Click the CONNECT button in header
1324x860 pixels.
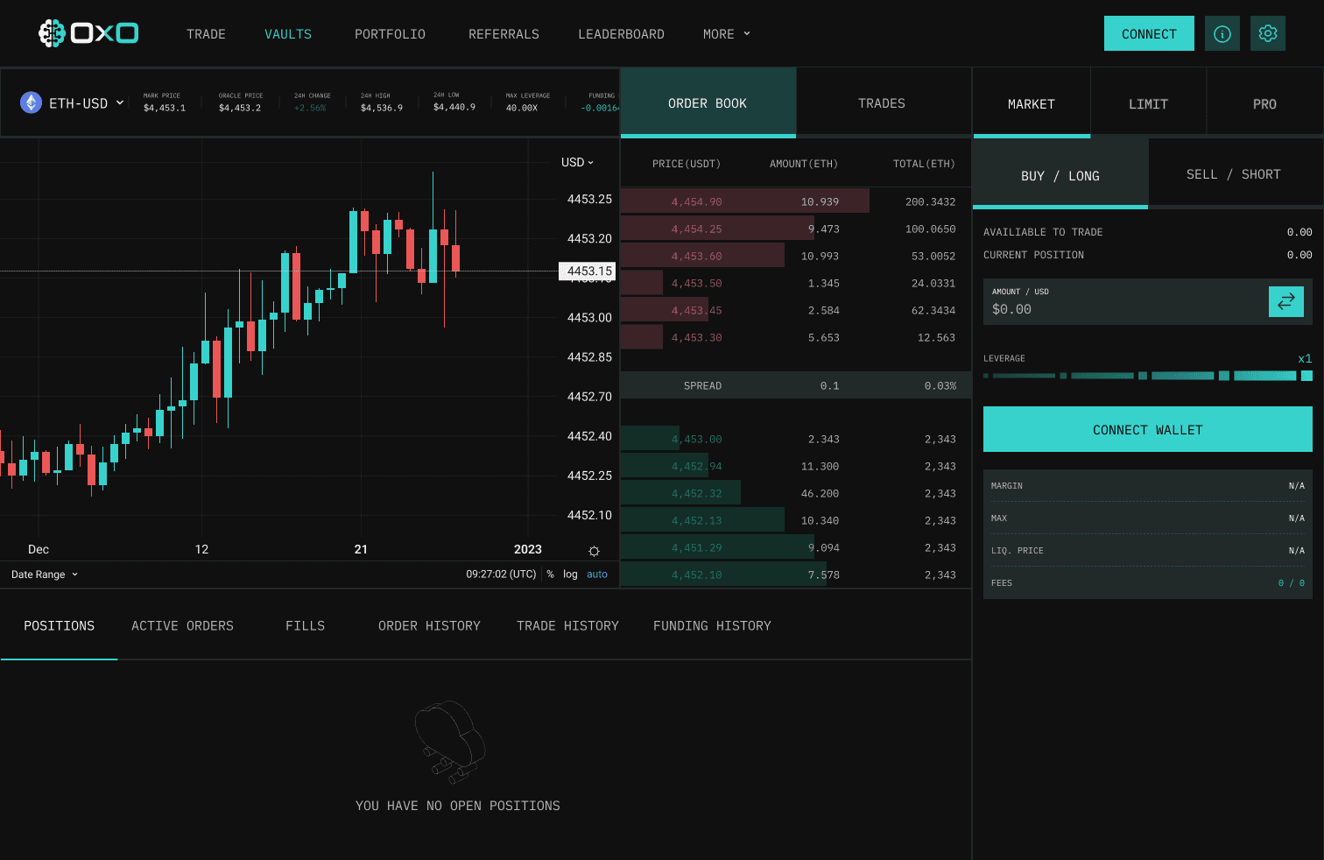(1149, 33)
